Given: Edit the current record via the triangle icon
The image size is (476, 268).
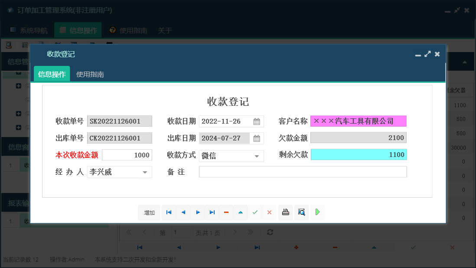Looking at the screenshot, I should tap(241, 212).
